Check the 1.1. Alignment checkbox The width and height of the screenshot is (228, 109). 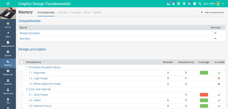tap(22, 73)
